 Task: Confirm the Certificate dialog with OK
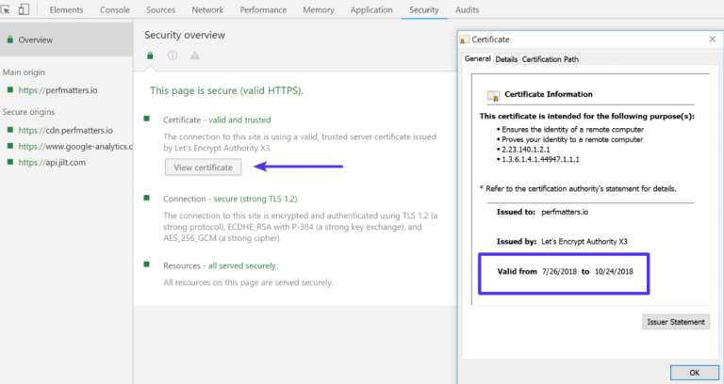click(694, 373)
